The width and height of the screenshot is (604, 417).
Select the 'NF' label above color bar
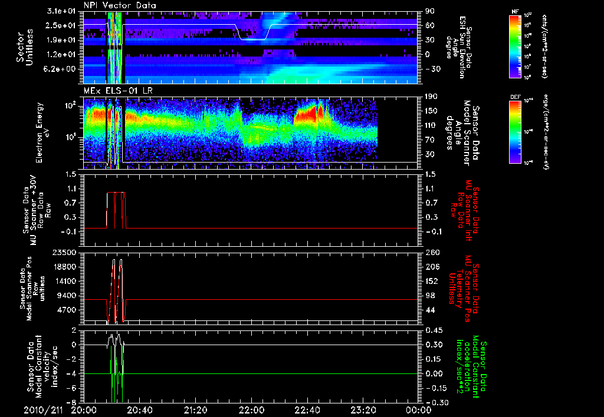[515, 12]
